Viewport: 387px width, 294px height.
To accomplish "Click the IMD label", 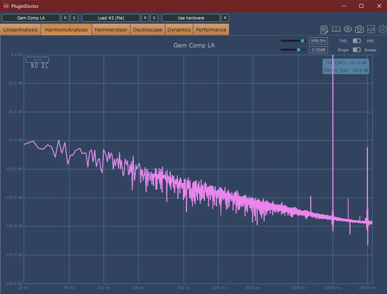I will click(x=370, y=41).
